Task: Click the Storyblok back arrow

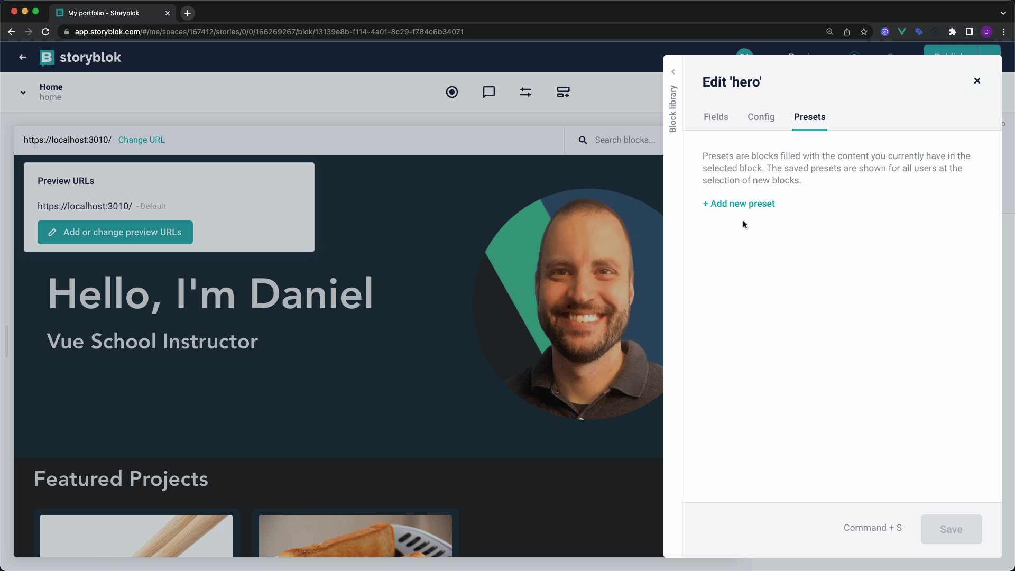Action: 23,57
